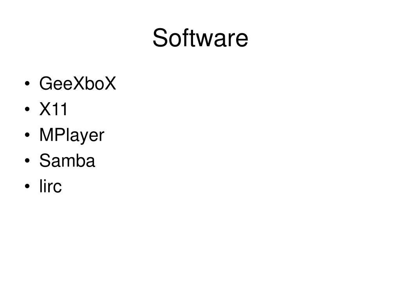The width and height of the screenshot is (401, 301).
Task: Select the Samba list item text
Action: [67, 161]
